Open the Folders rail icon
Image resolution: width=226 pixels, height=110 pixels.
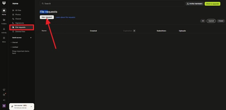[x=4, y=20]
